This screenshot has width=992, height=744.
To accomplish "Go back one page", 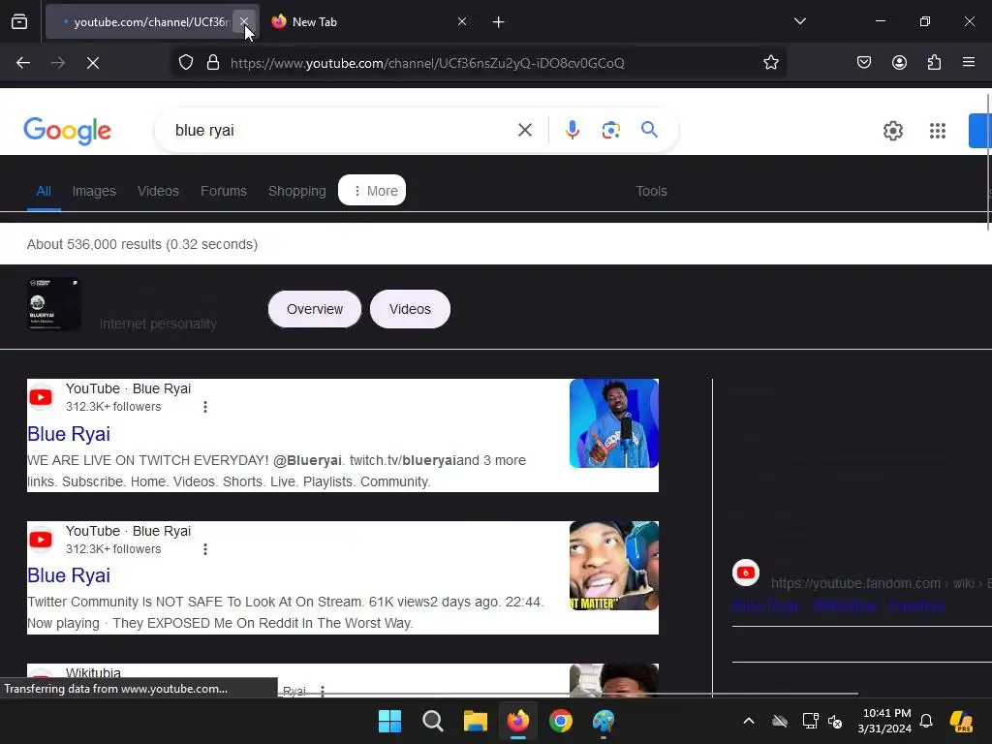I will tap(23, 63).
